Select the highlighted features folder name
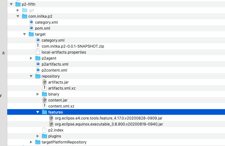The height and width of the screenshot is (146, 225). pyautogui.click(x=56, y=112)
